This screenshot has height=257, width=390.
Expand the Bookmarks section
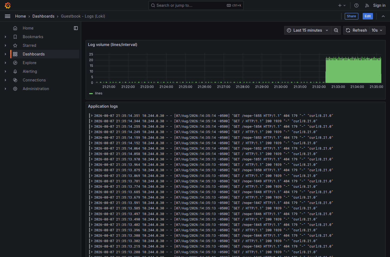pyautogui.click(x=5, y=37)
